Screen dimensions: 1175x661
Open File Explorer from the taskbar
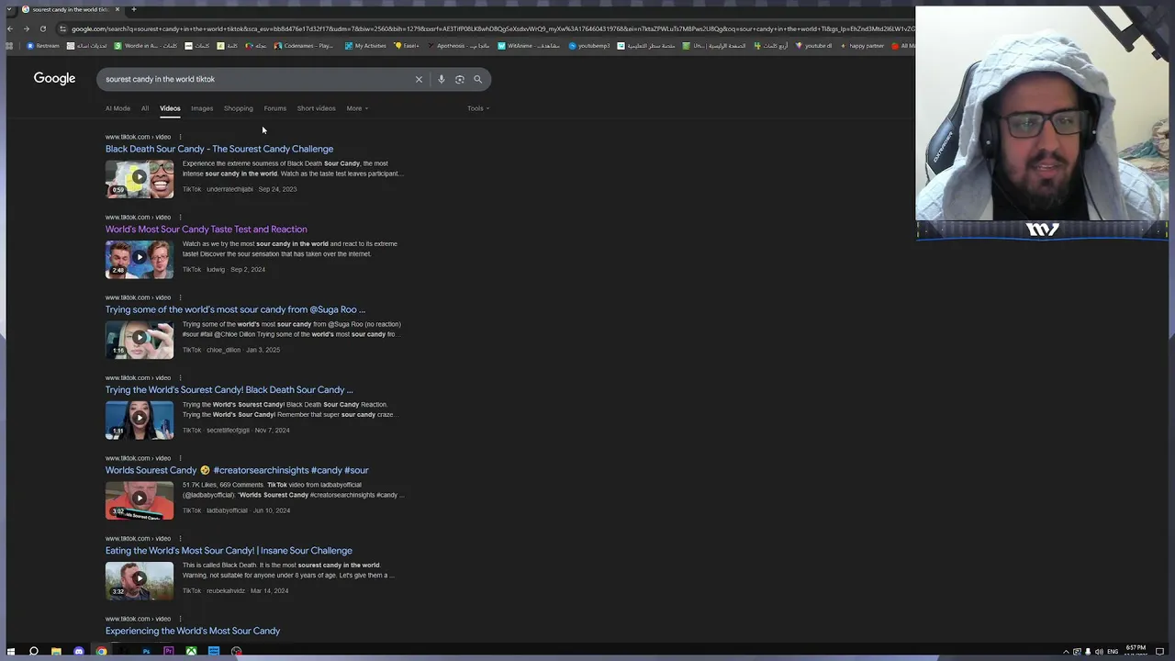pyautogui.click(x=56, y=651)
